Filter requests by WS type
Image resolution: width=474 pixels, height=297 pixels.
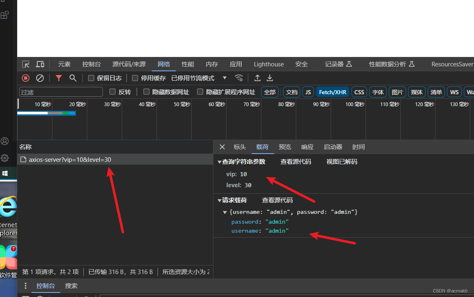coord(454,92)
